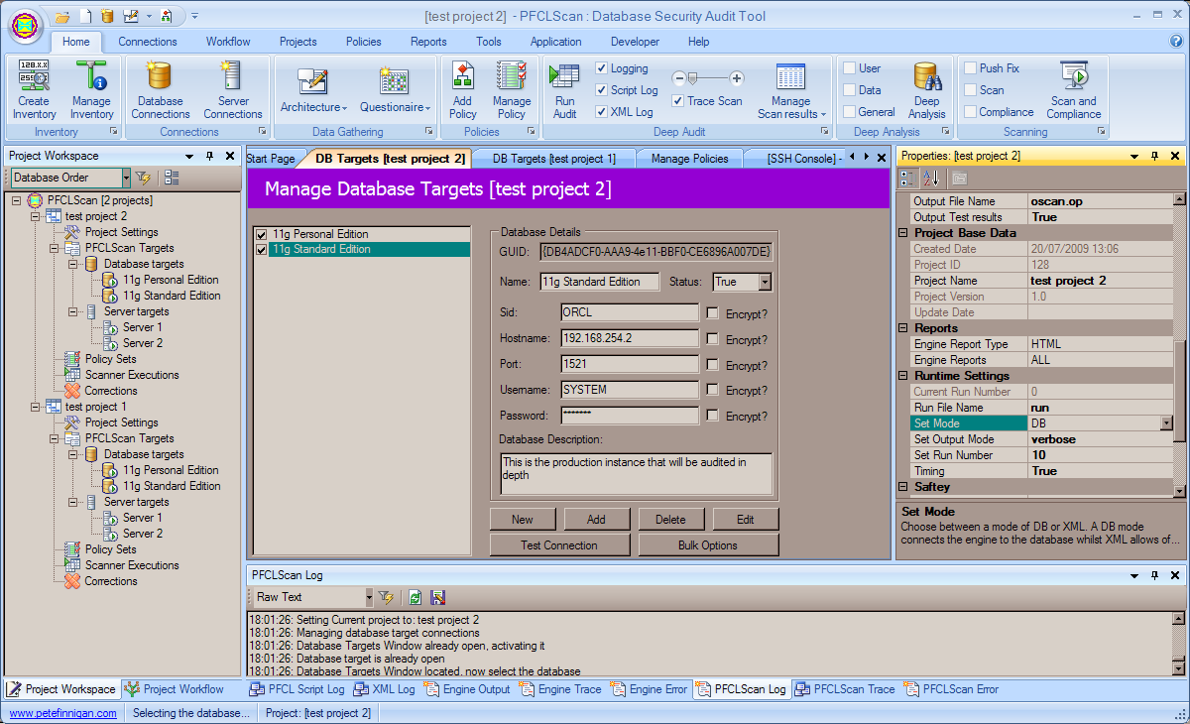Click the Delete button
Screen dimensions: 1190x724
coord(670,520)
